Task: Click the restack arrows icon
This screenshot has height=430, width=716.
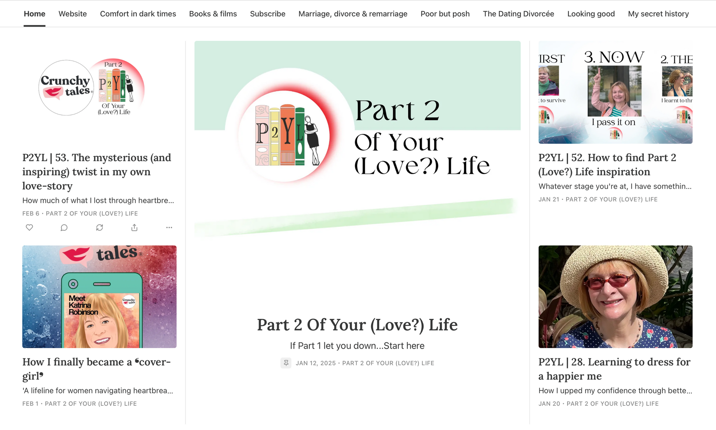Action: click(x=99, y=227)
